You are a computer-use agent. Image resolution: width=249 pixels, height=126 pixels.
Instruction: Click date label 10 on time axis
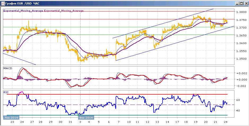[129, 122]
